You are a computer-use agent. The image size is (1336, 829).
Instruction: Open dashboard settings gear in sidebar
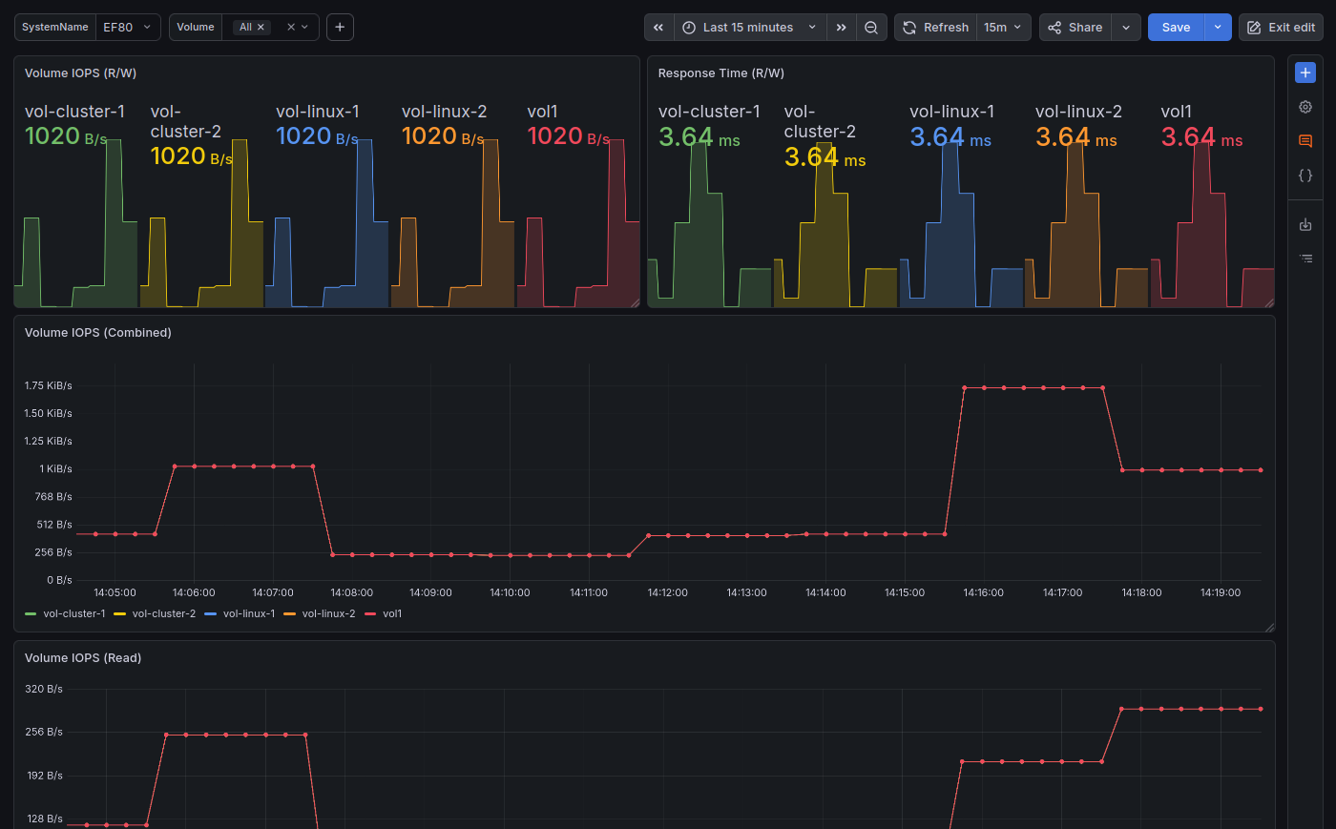pos(1305,107)
